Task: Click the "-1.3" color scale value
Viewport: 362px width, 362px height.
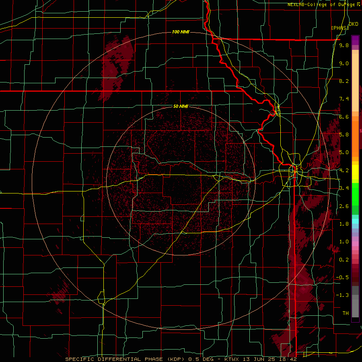Action: pos(342,295)
